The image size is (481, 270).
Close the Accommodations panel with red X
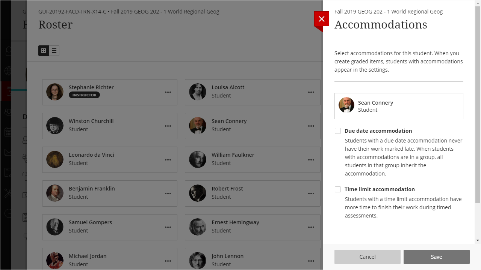[x=321, y=19]
